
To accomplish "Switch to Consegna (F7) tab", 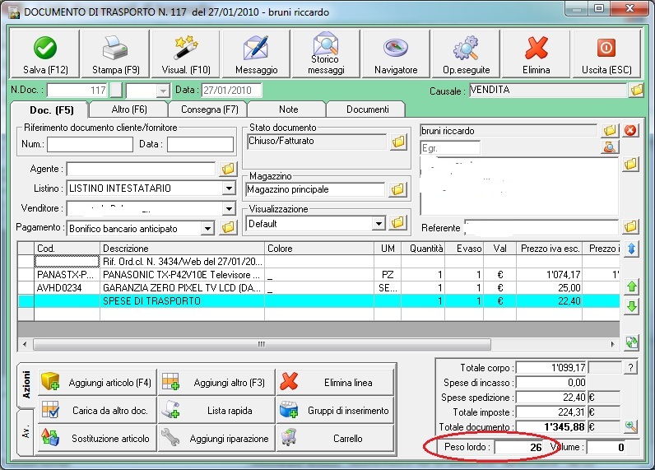I will point(209,109).
